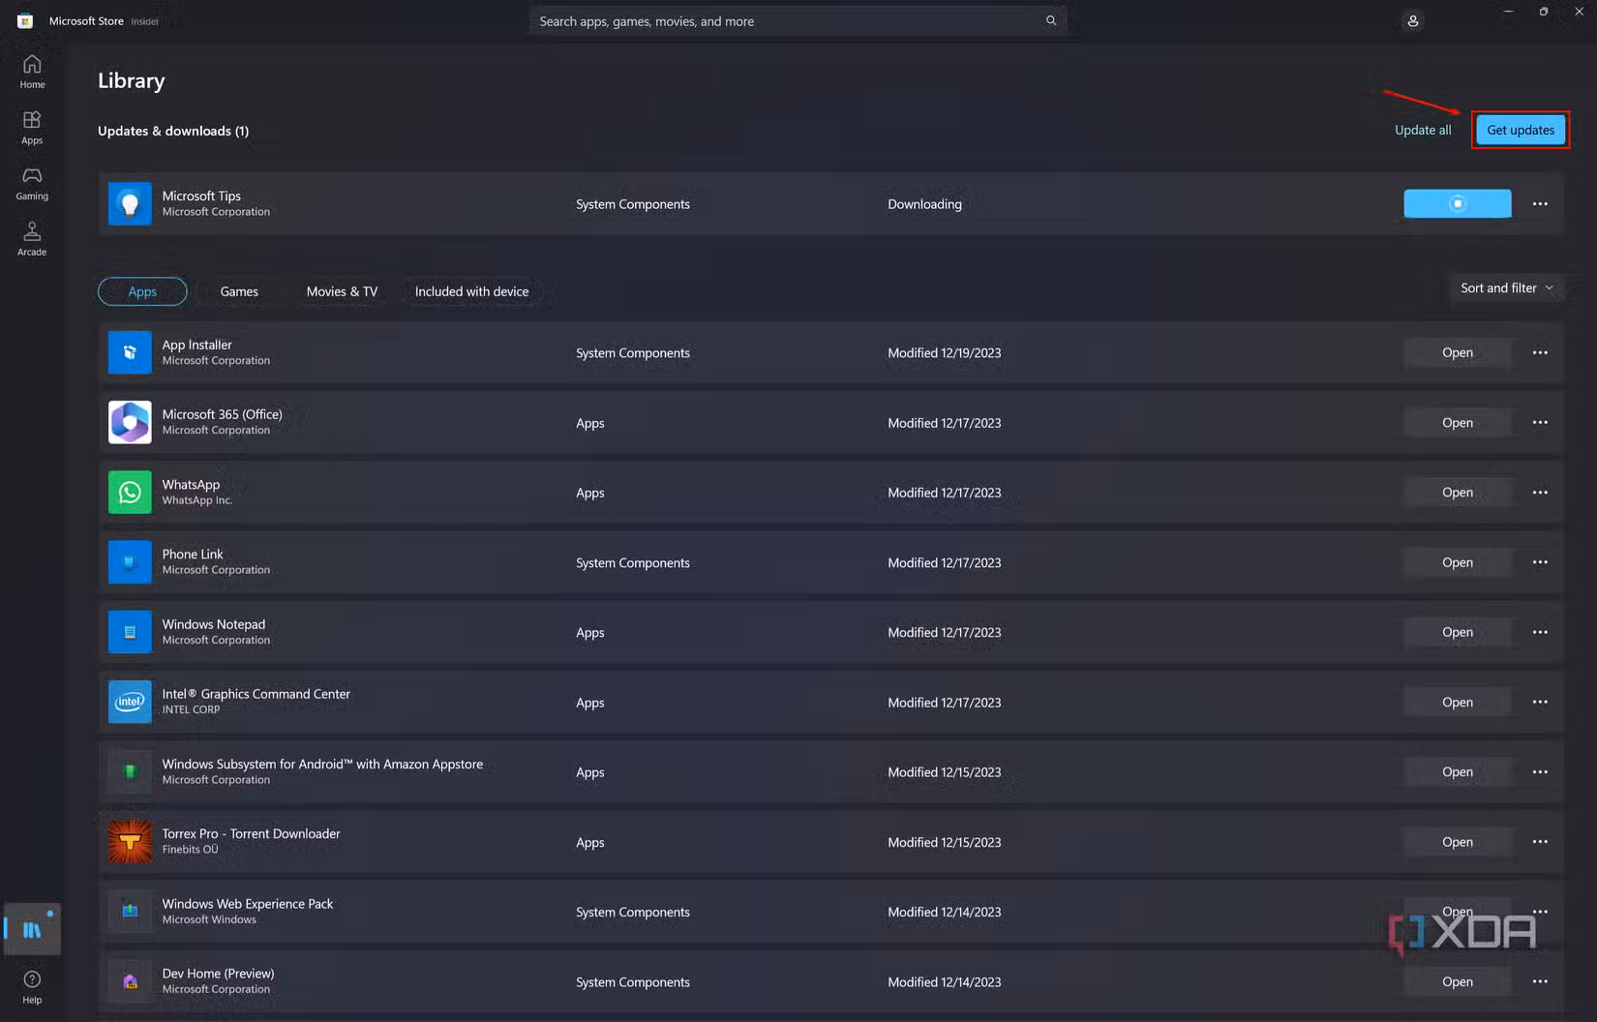Open the Apps section in the sidebar

pyautogui.click(x=32, y=127)
